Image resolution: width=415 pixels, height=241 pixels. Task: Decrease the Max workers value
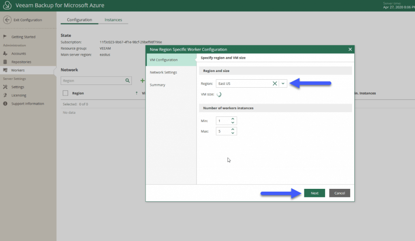233,133
